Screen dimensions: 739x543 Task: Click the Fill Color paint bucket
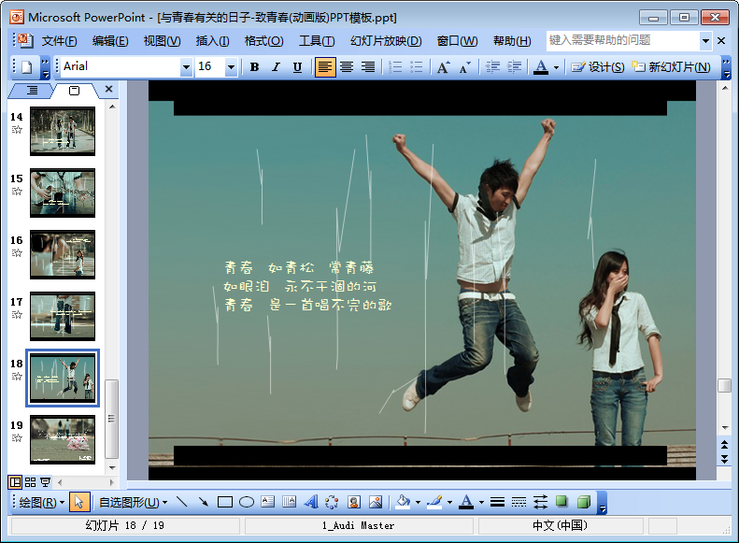402,502
